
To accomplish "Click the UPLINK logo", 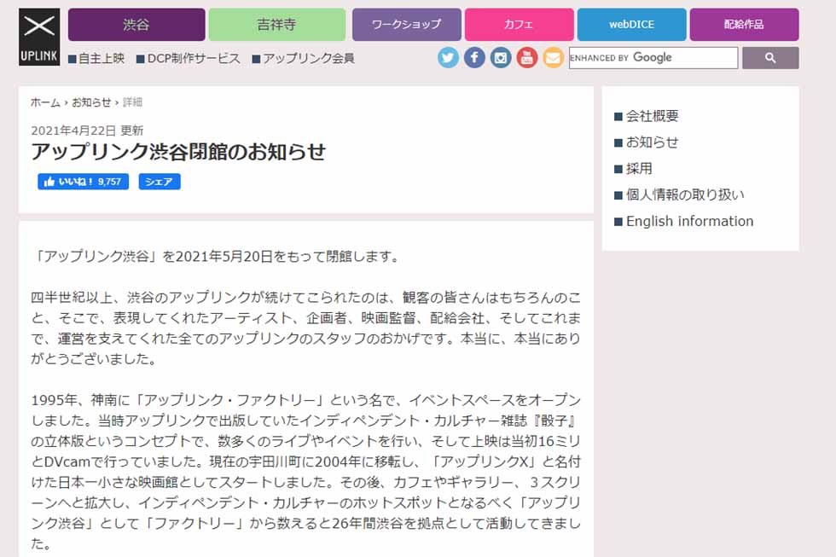I will click(39, 37).
